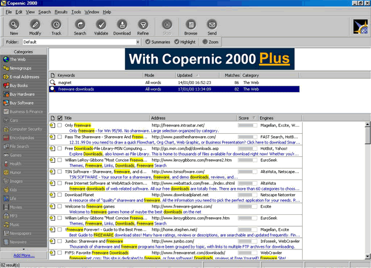371x268 pixels.
Task: Sort results by Score column header
Action: [243, 118]
